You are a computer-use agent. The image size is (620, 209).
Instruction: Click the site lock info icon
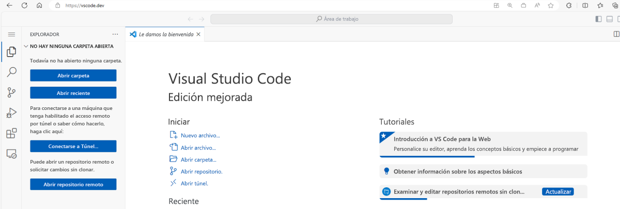tap(57, 5)
